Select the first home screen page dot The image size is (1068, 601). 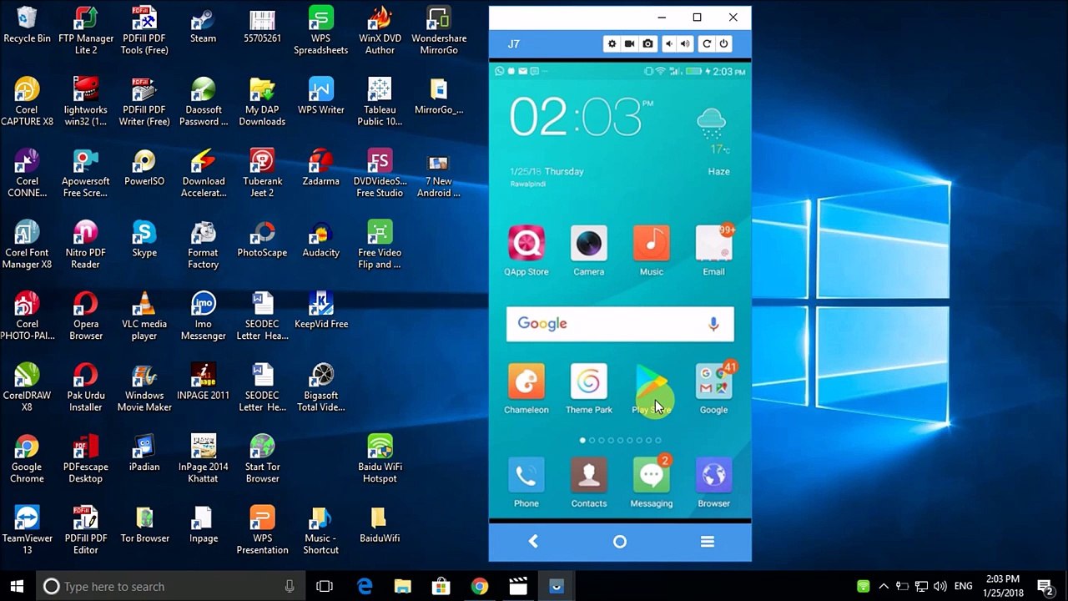click(x=582, y=440)
